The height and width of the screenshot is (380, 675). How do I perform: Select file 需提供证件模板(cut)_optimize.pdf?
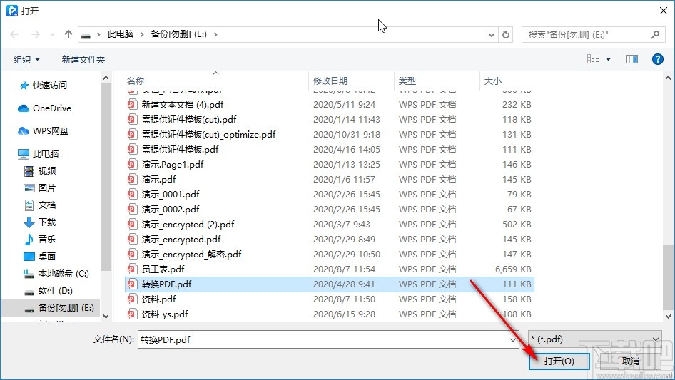(330, 135)
